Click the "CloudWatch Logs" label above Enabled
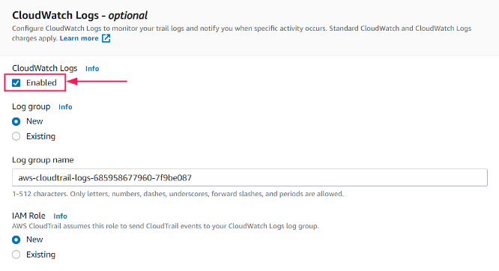 tap(45, 68)
